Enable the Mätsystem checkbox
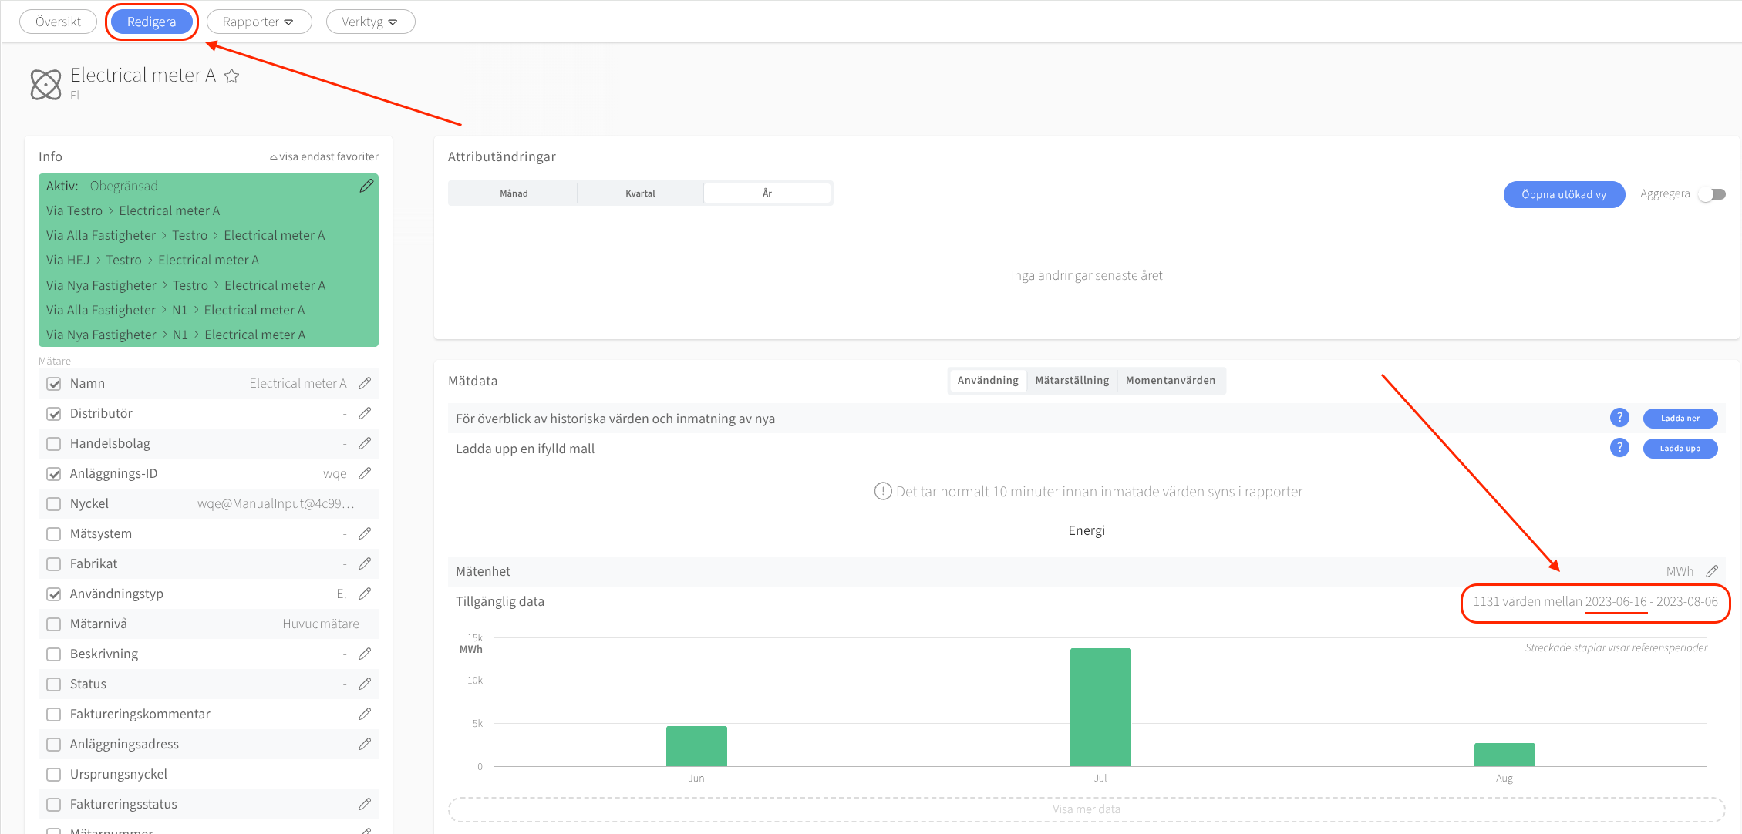Image resolution: width=1742 pixels, height=834 pixels. pyautogui.click(x=54, y=534)
